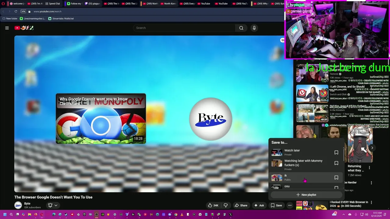Open the 'New folder' bookmark

[10, 19]
